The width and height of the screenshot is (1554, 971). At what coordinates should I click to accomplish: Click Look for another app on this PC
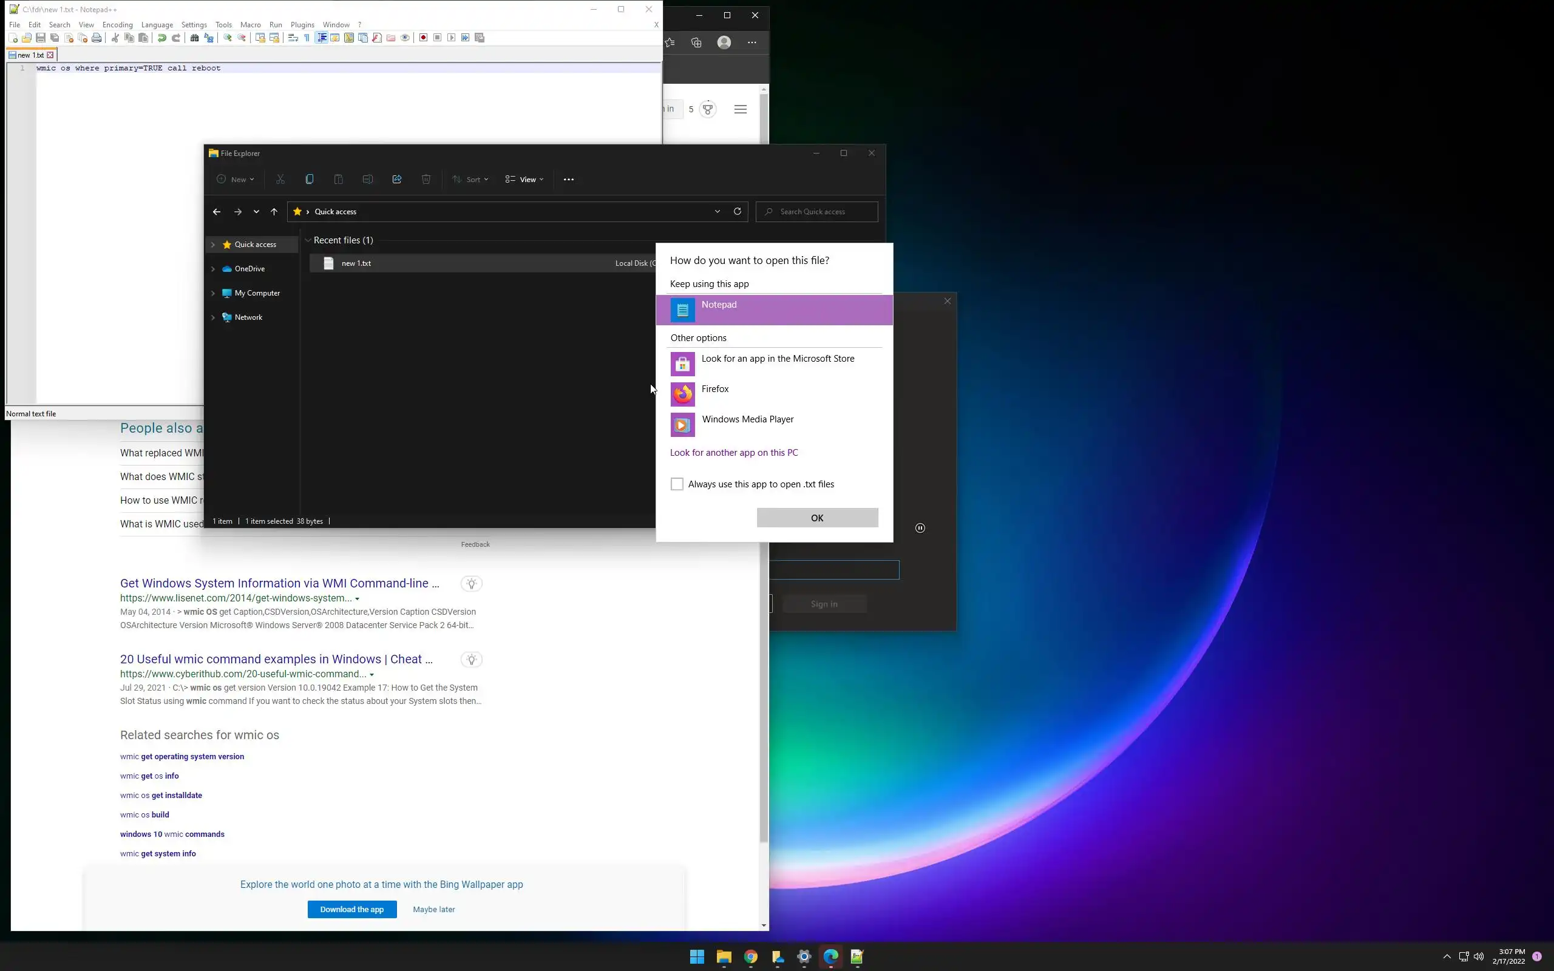pos(733,453)
